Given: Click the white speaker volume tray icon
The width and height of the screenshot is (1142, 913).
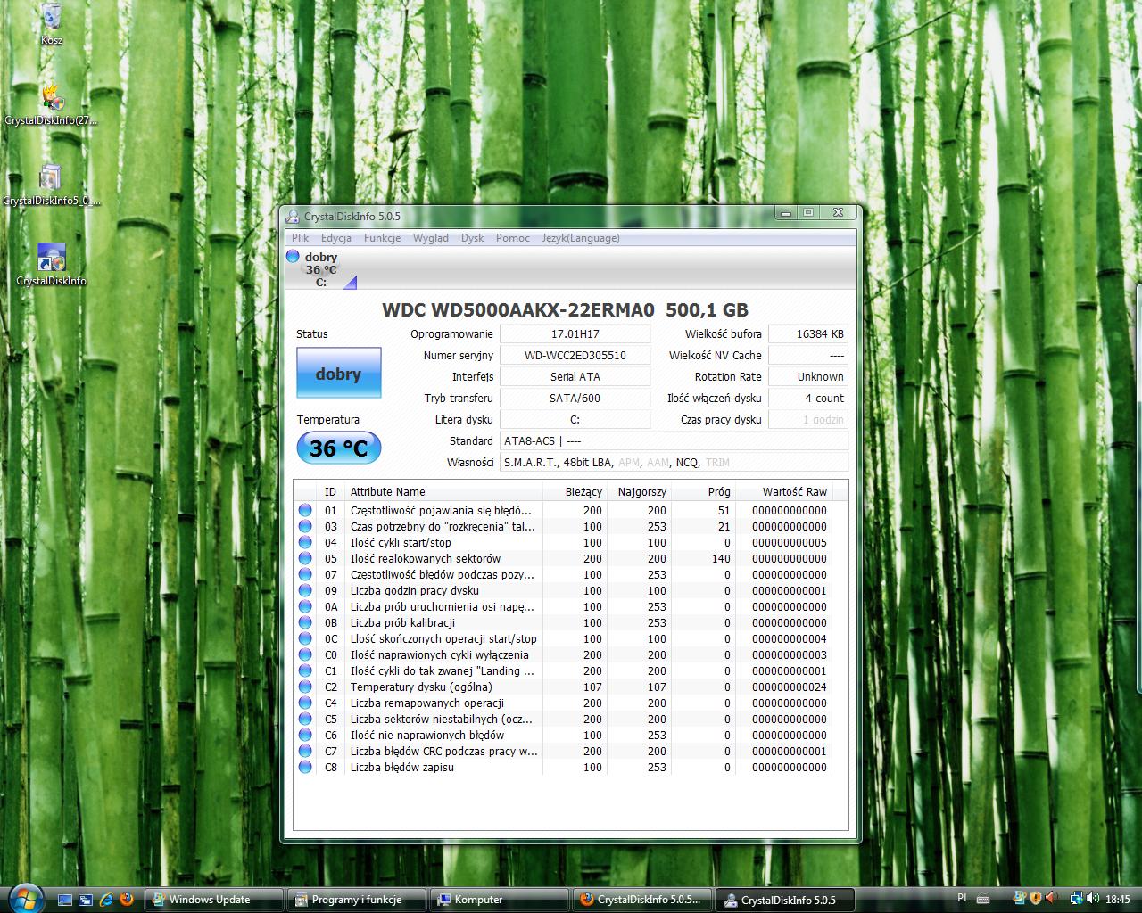Looking at the screenshot, I should click(x=1092, y=899).
